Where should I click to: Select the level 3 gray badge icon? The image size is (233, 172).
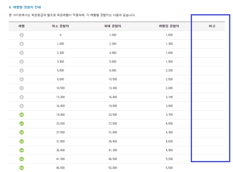pyautogui.click(x=21, y=53)
